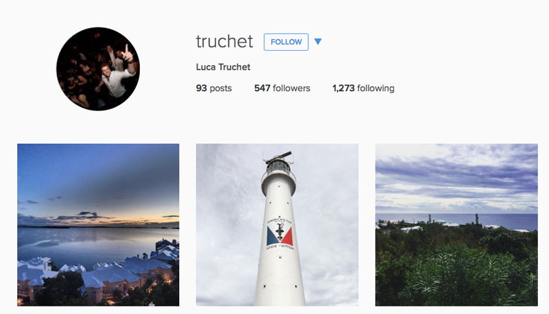Click the lighthouse lantern room at top

pyautogui.click(x=279, y=165)
